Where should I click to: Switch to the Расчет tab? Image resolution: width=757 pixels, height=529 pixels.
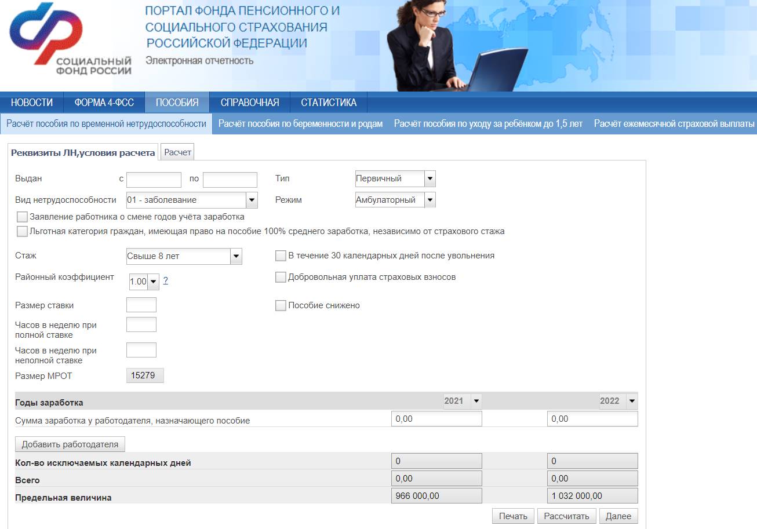pos(177,151)
